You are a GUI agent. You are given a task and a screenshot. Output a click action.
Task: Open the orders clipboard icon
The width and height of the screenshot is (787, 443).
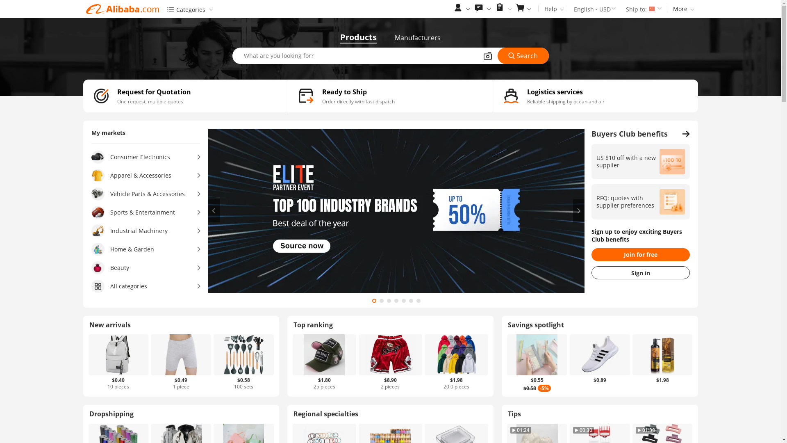pos(500,8)
